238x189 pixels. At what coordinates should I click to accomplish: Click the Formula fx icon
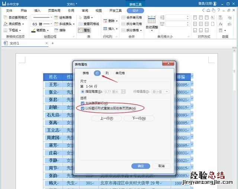[221, 24]
